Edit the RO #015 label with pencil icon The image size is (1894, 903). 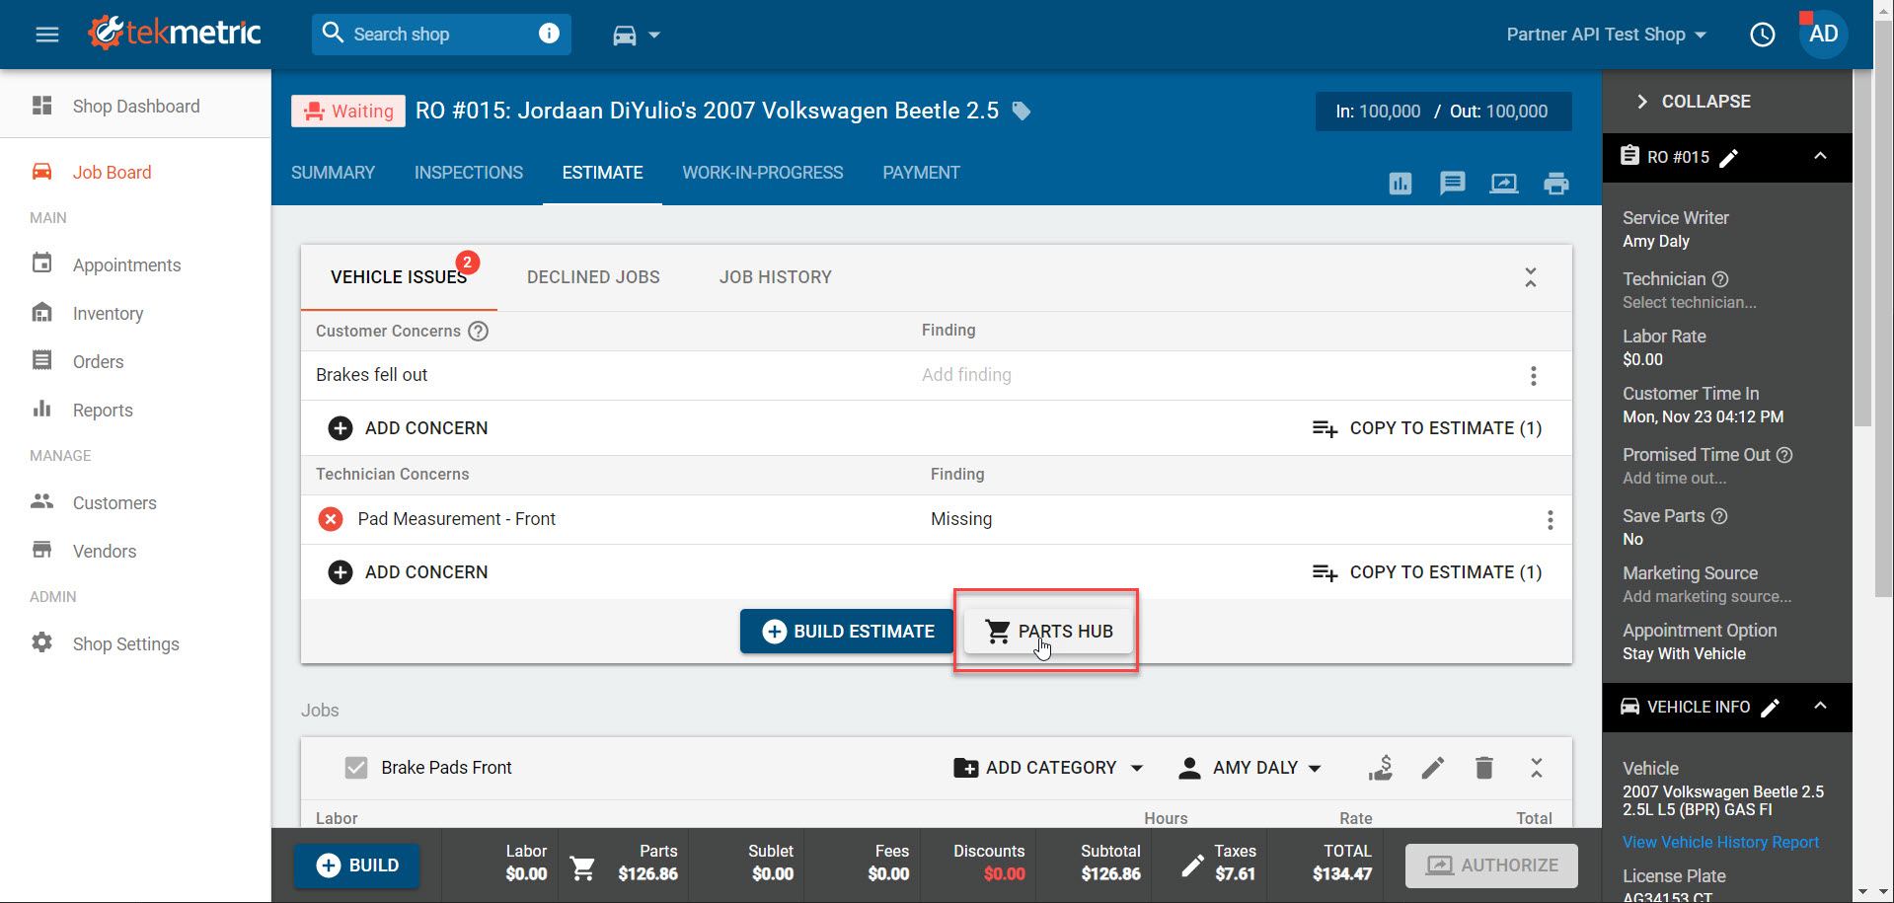1727,157
